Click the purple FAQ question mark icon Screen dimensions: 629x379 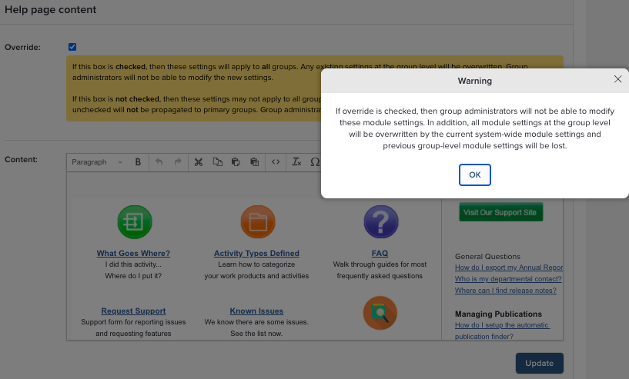(x=380, y=222)
